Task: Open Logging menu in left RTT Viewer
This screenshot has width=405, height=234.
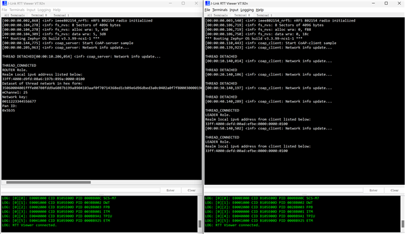Action: click(x=44, y=10)
